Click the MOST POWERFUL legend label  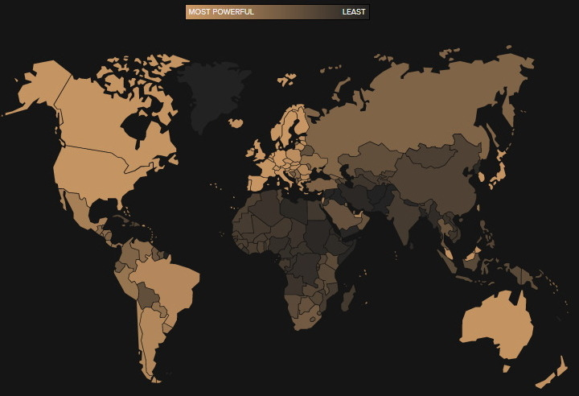tap(221, 12)
